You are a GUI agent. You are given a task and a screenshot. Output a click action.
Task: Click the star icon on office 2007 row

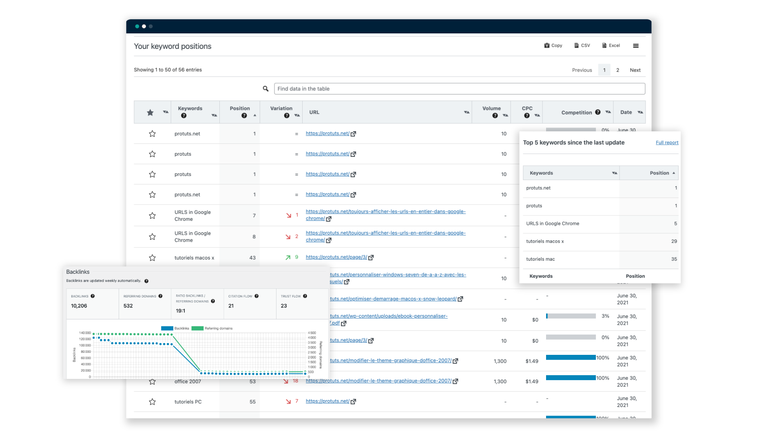152,381
